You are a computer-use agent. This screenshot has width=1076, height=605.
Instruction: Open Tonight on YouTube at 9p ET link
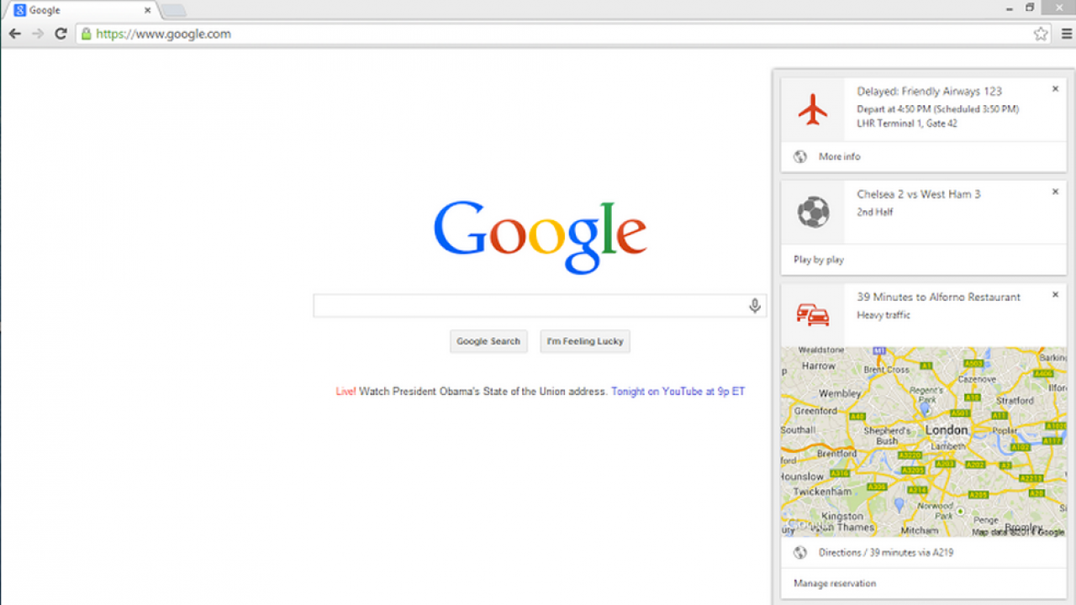[x=678, y=392]
